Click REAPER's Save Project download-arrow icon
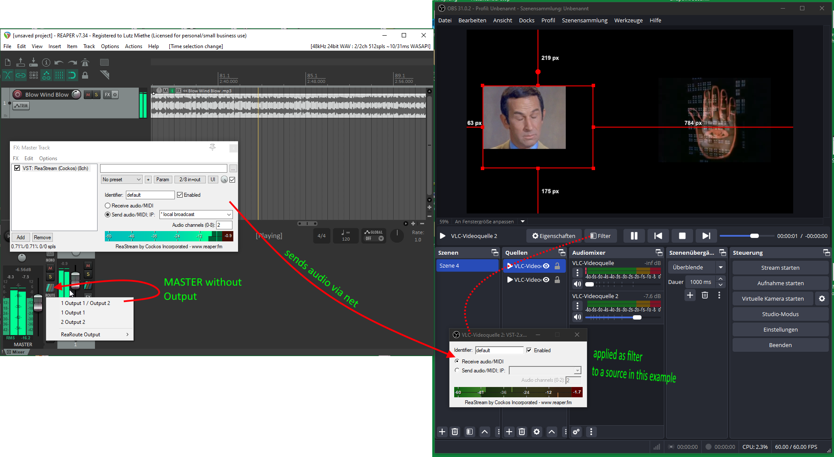 pos(33,62)
